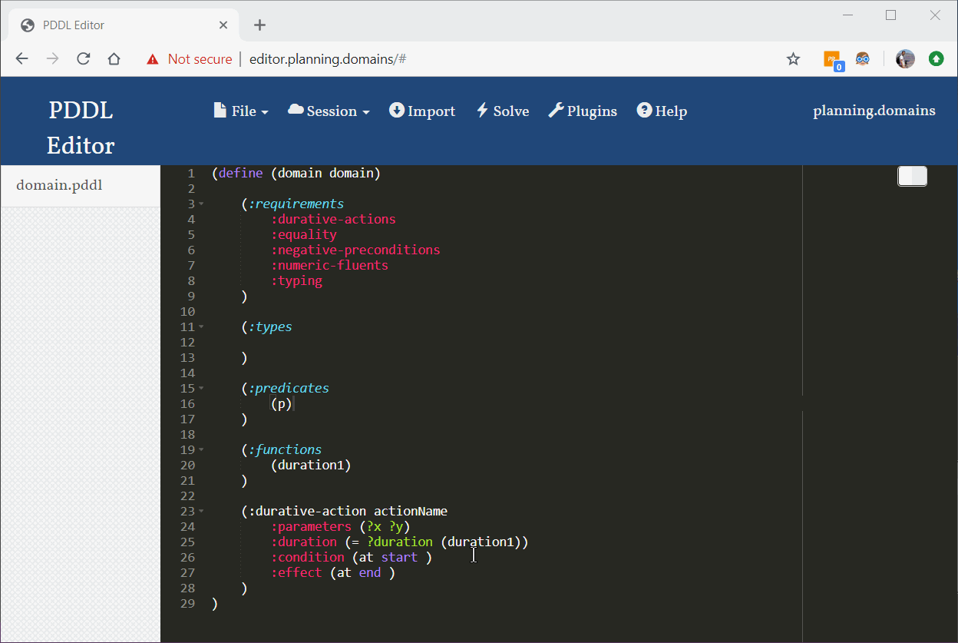This screenshot has height=643, width=958.
Task: Click the green update arrow icon
Action: pyautogui.click(x=936, y=58)
